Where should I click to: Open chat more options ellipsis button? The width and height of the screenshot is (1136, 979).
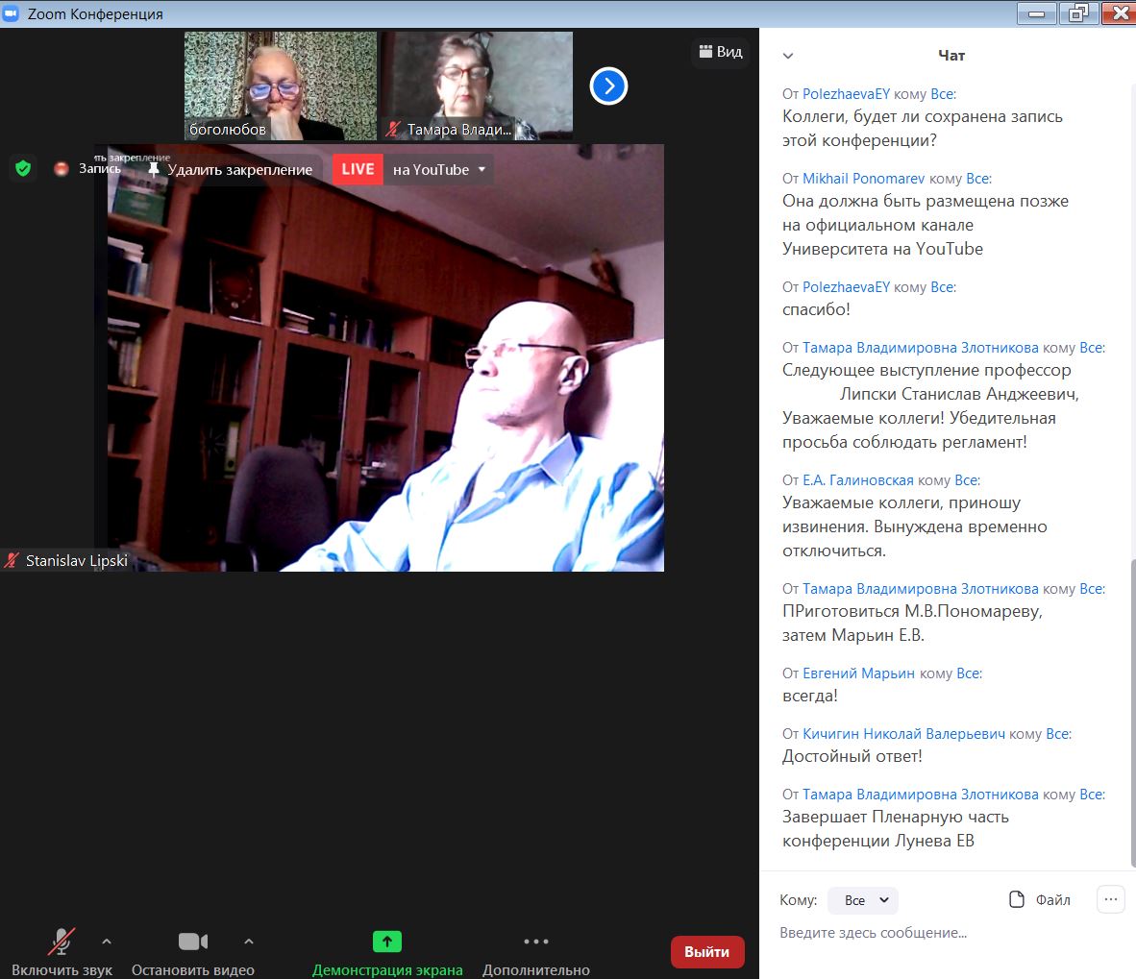1111,899
